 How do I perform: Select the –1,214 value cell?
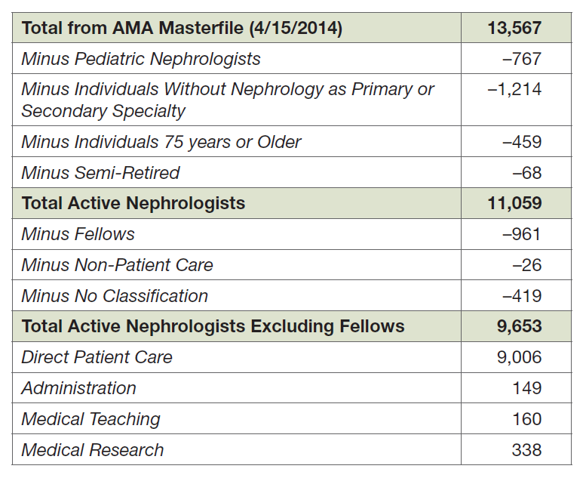tap(514, 89)
